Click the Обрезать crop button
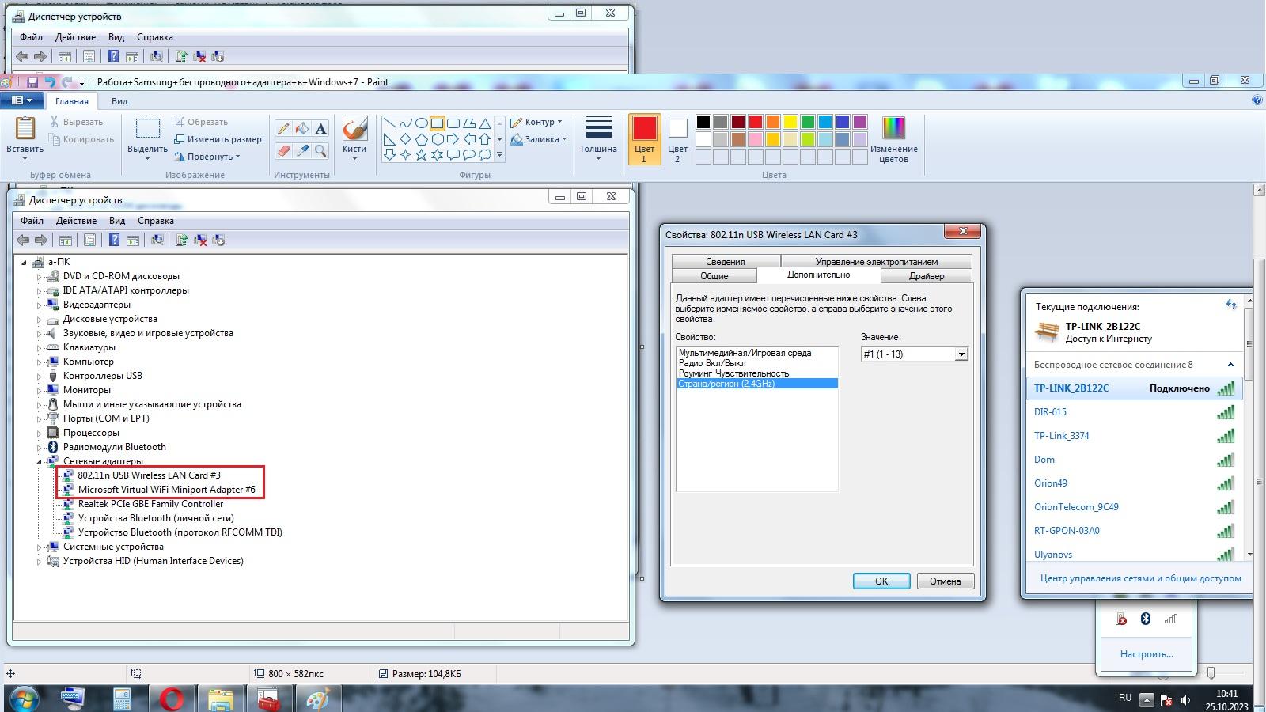The width and height of the screenshot is (1266, 712). point(201,122)
